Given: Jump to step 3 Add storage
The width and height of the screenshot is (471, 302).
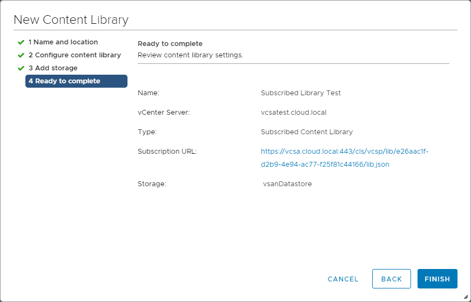Looking at the screenshot, I should point(53,68).
